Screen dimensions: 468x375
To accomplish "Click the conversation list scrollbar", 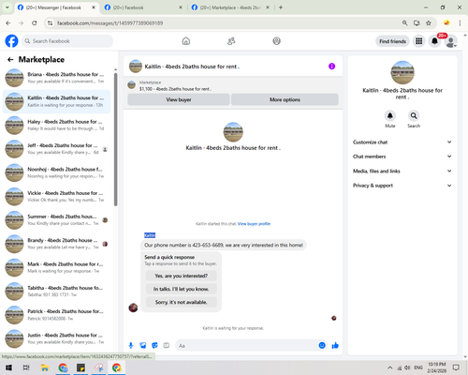I will pyautogui.click(x=116, y=139).
